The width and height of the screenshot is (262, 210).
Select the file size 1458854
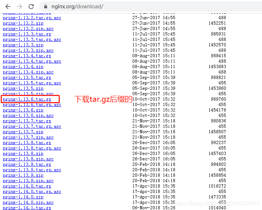click(x=217, y=175)
